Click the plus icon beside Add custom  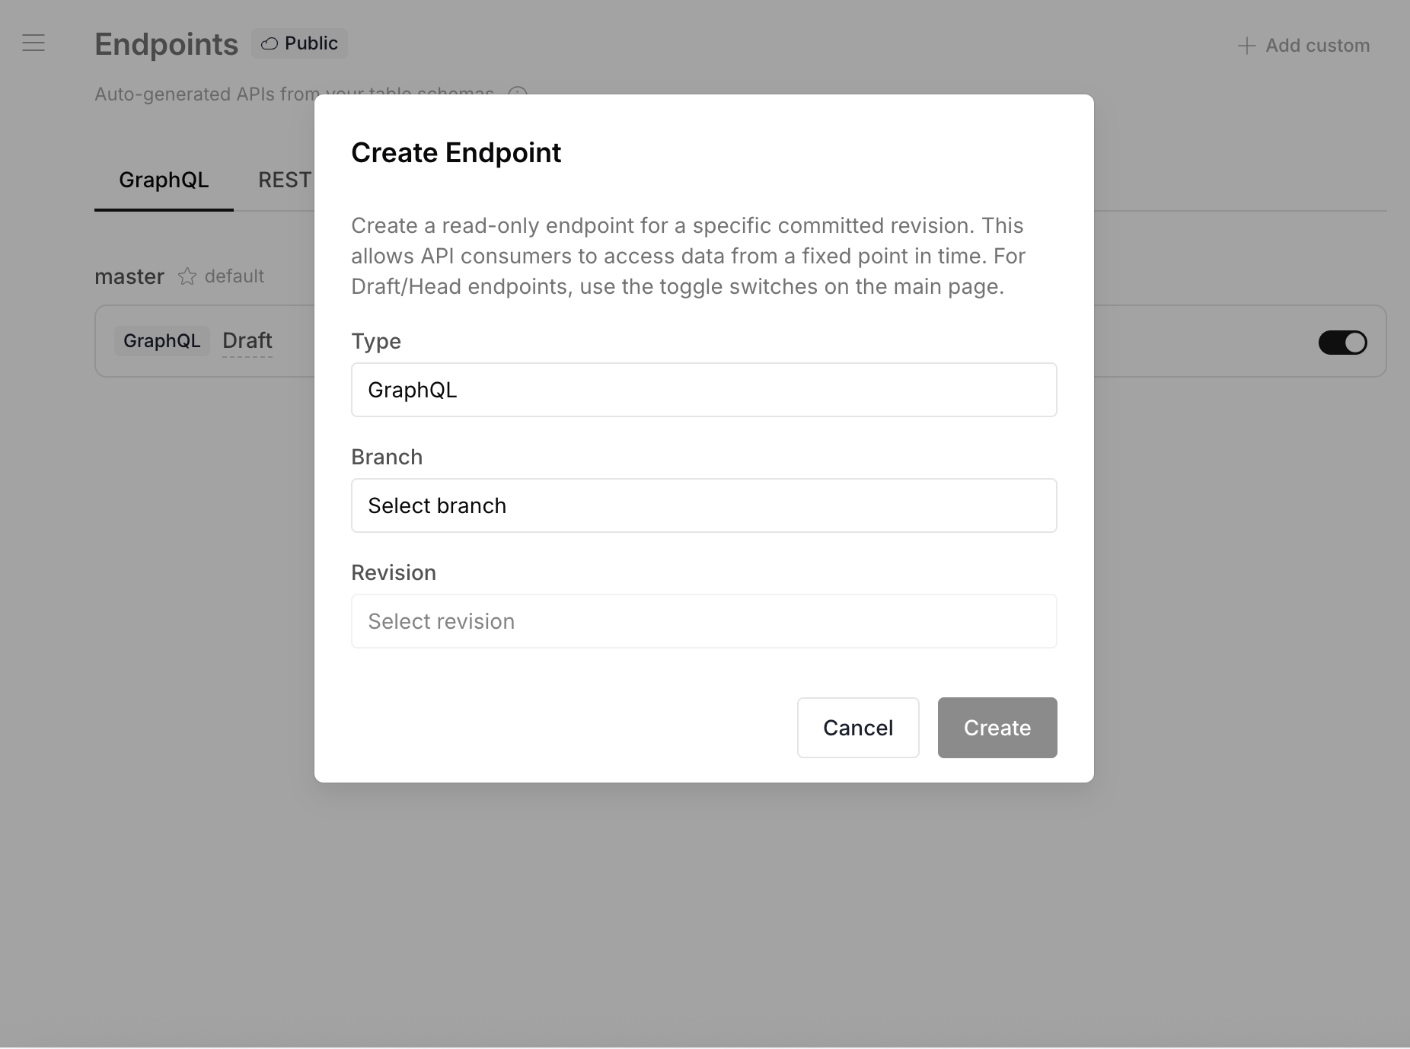pyautogui.click(x=1246, y=45)
